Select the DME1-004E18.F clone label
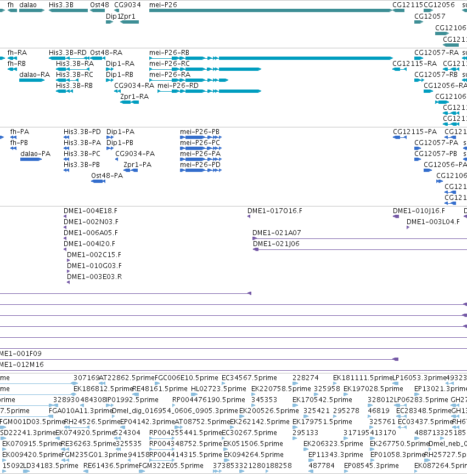The width and height of the screenshot is (467, 474). point(91,211)
